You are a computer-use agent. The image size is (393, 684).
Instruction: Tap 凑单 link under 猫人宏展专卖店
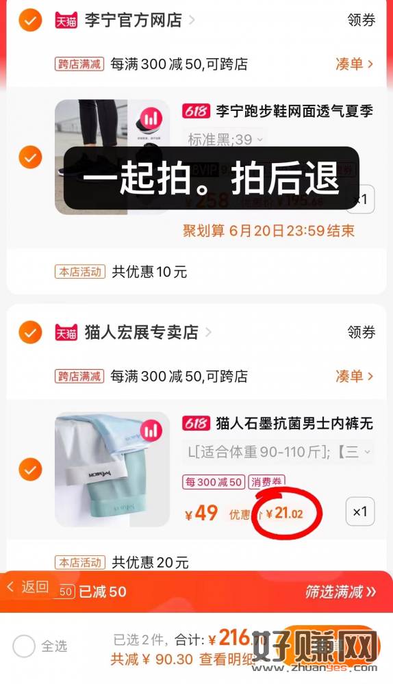coord(355,376)
